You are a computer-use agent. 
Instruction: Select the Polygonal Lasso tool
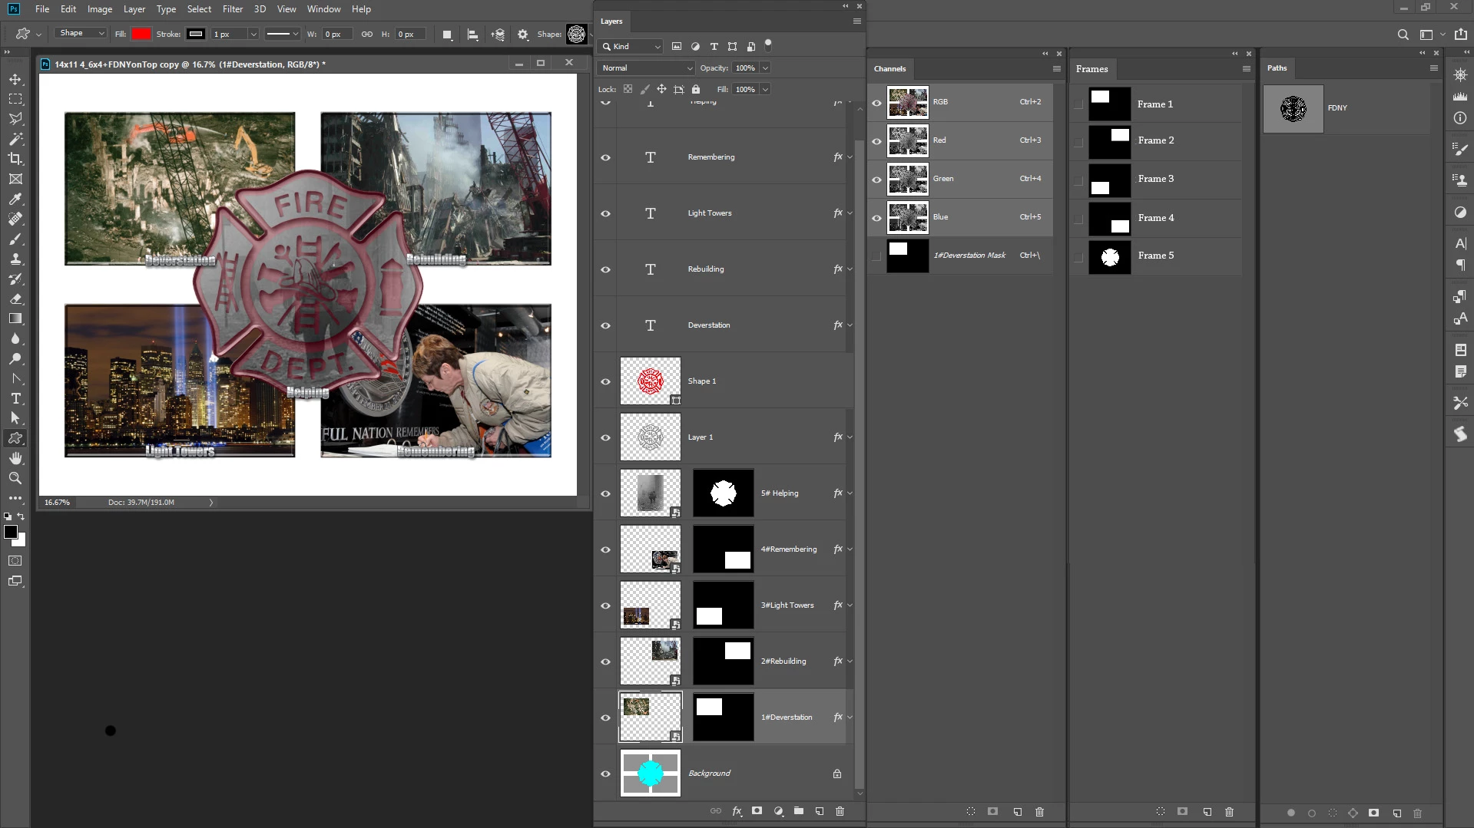[x=15, y=119]
